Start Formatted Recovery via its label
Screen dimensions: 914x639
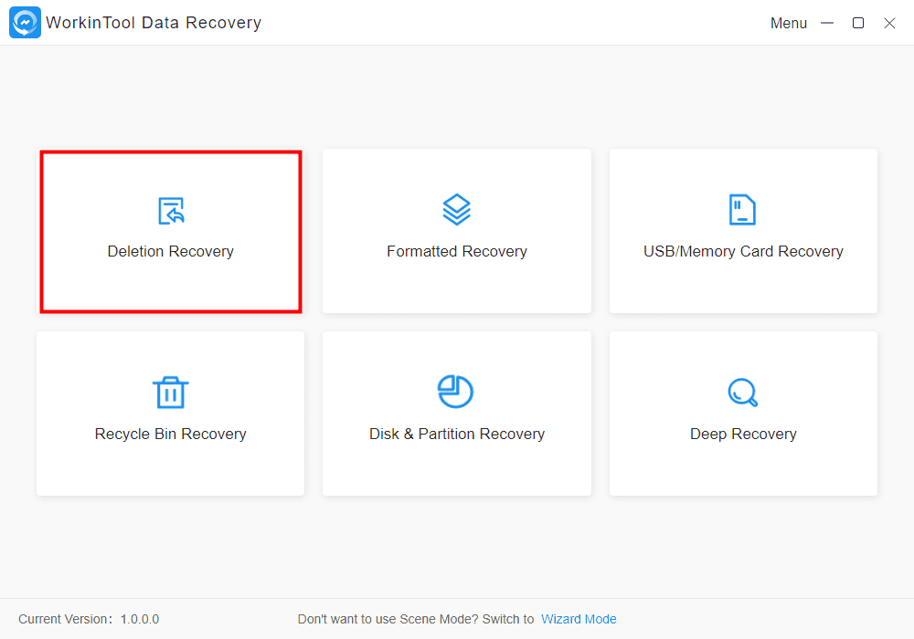pyautogui.click(x=457, y=252)
